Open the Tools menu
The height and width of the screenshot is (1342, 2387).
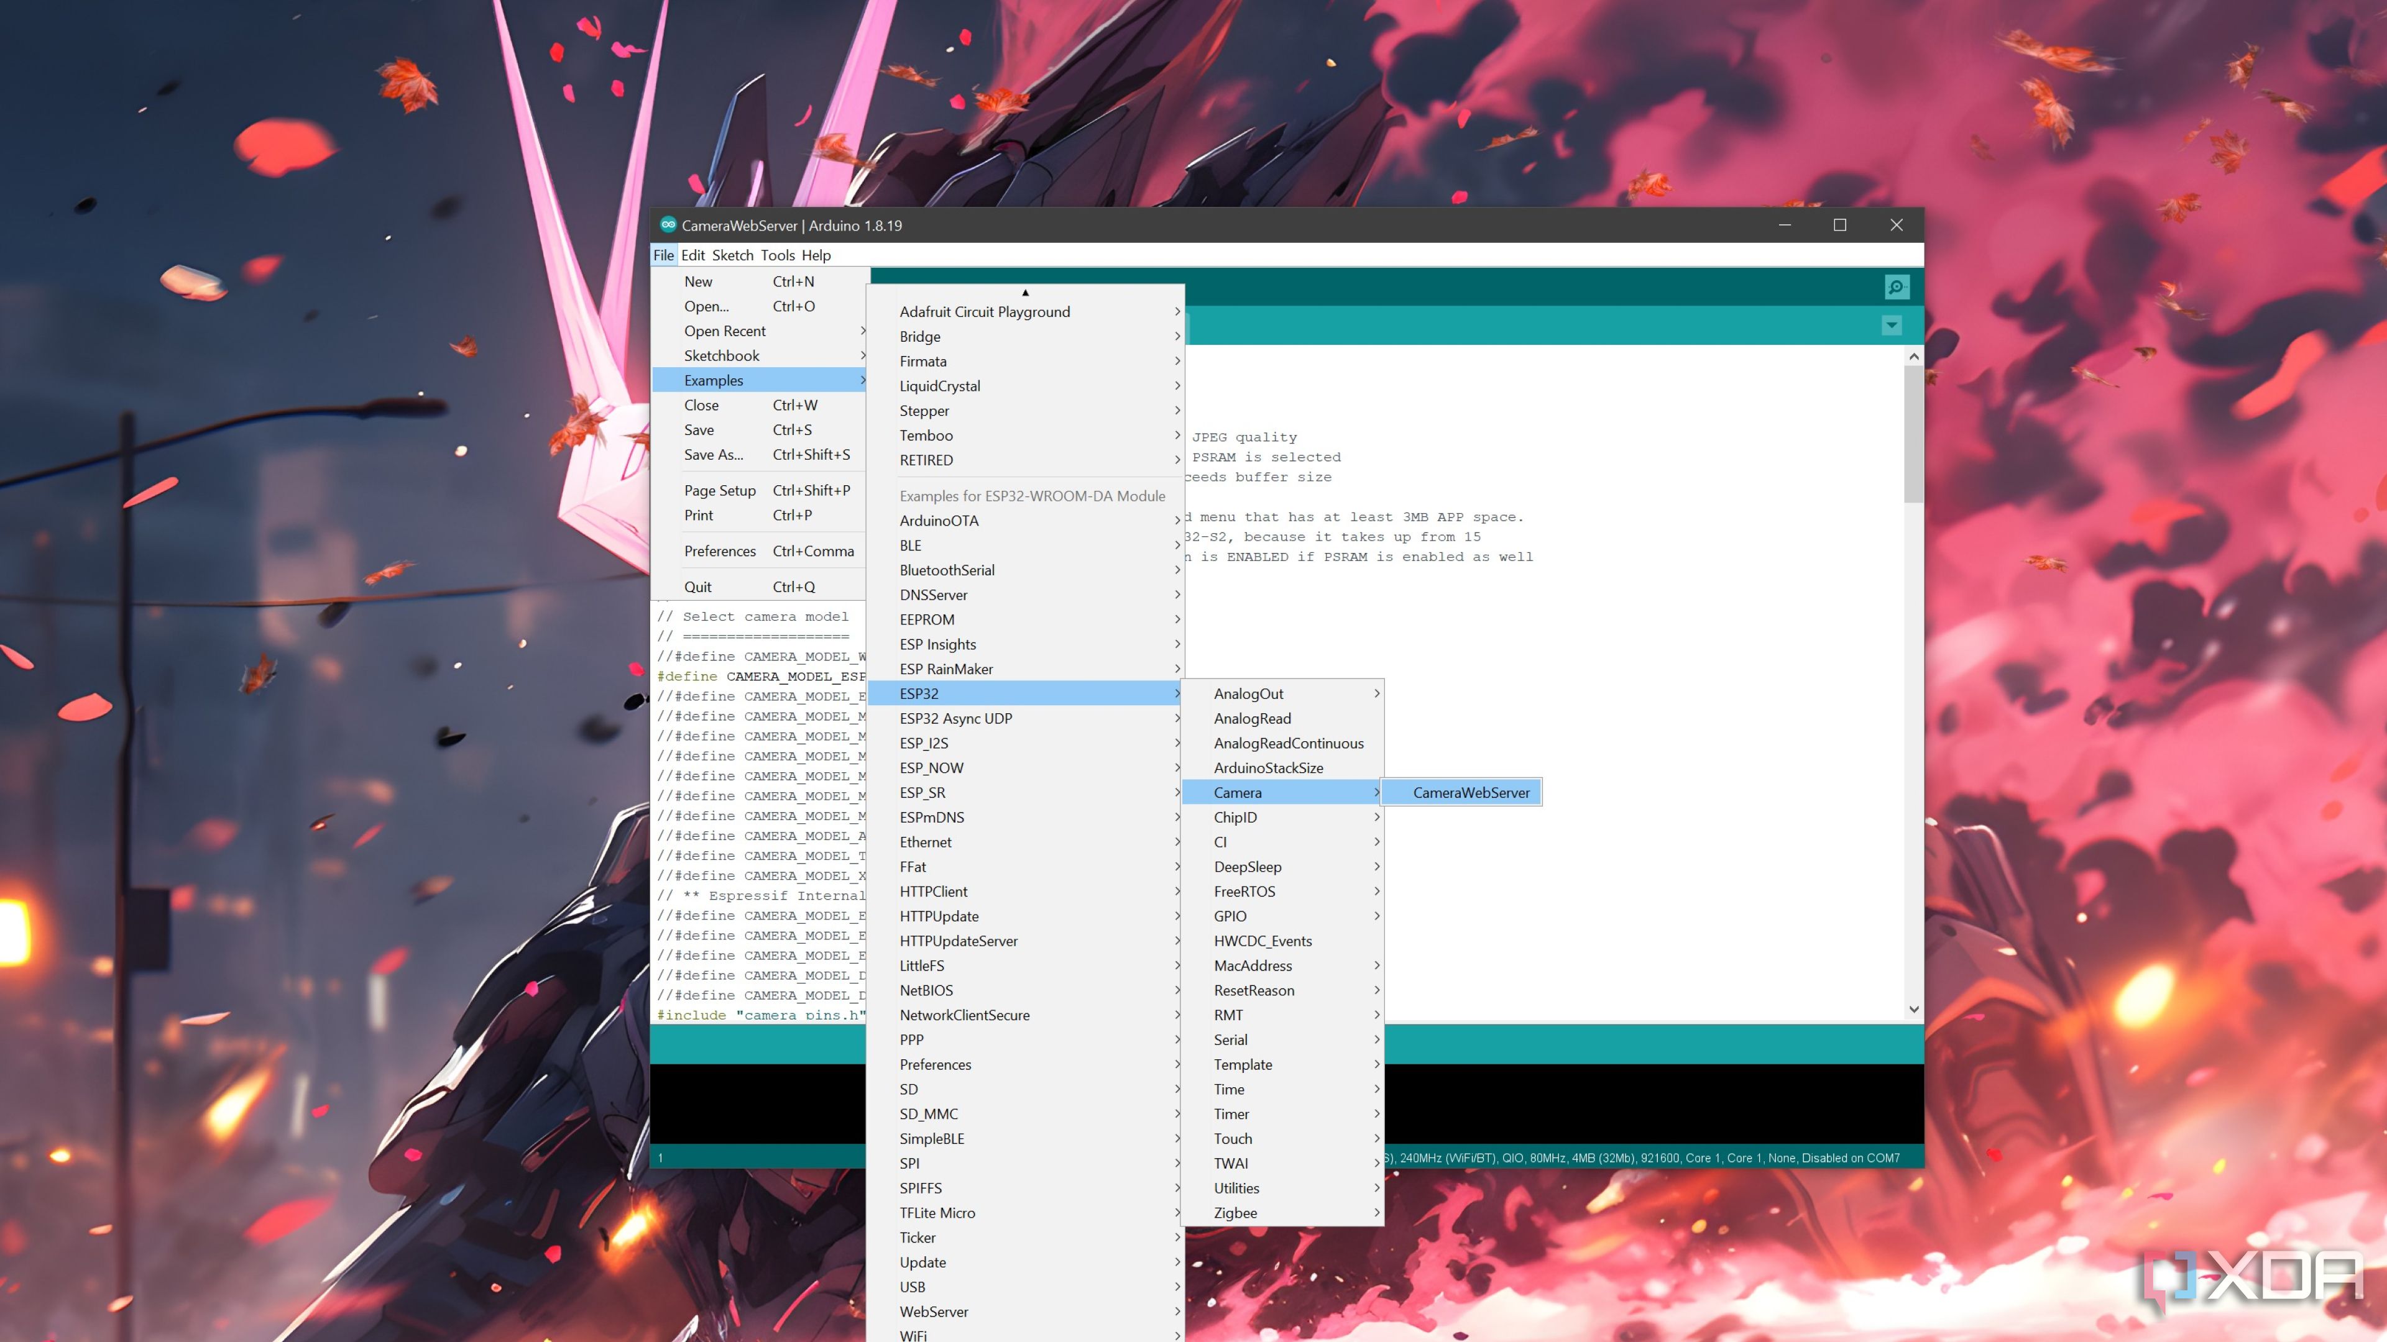pyautogui.click(x=778, y=255)
